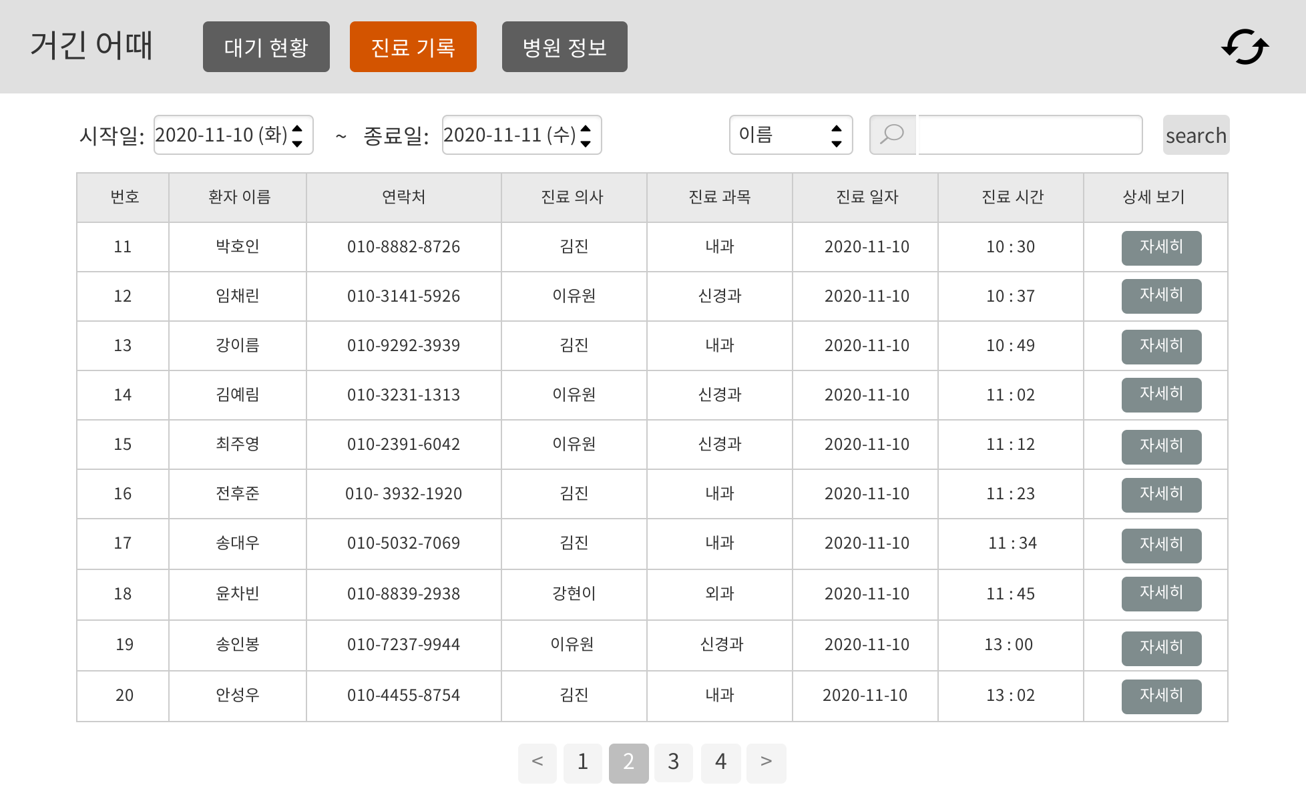The height and width of the screenshot is (801, 1306).
Task: Go to next page arrow
Action: (766, 762)
